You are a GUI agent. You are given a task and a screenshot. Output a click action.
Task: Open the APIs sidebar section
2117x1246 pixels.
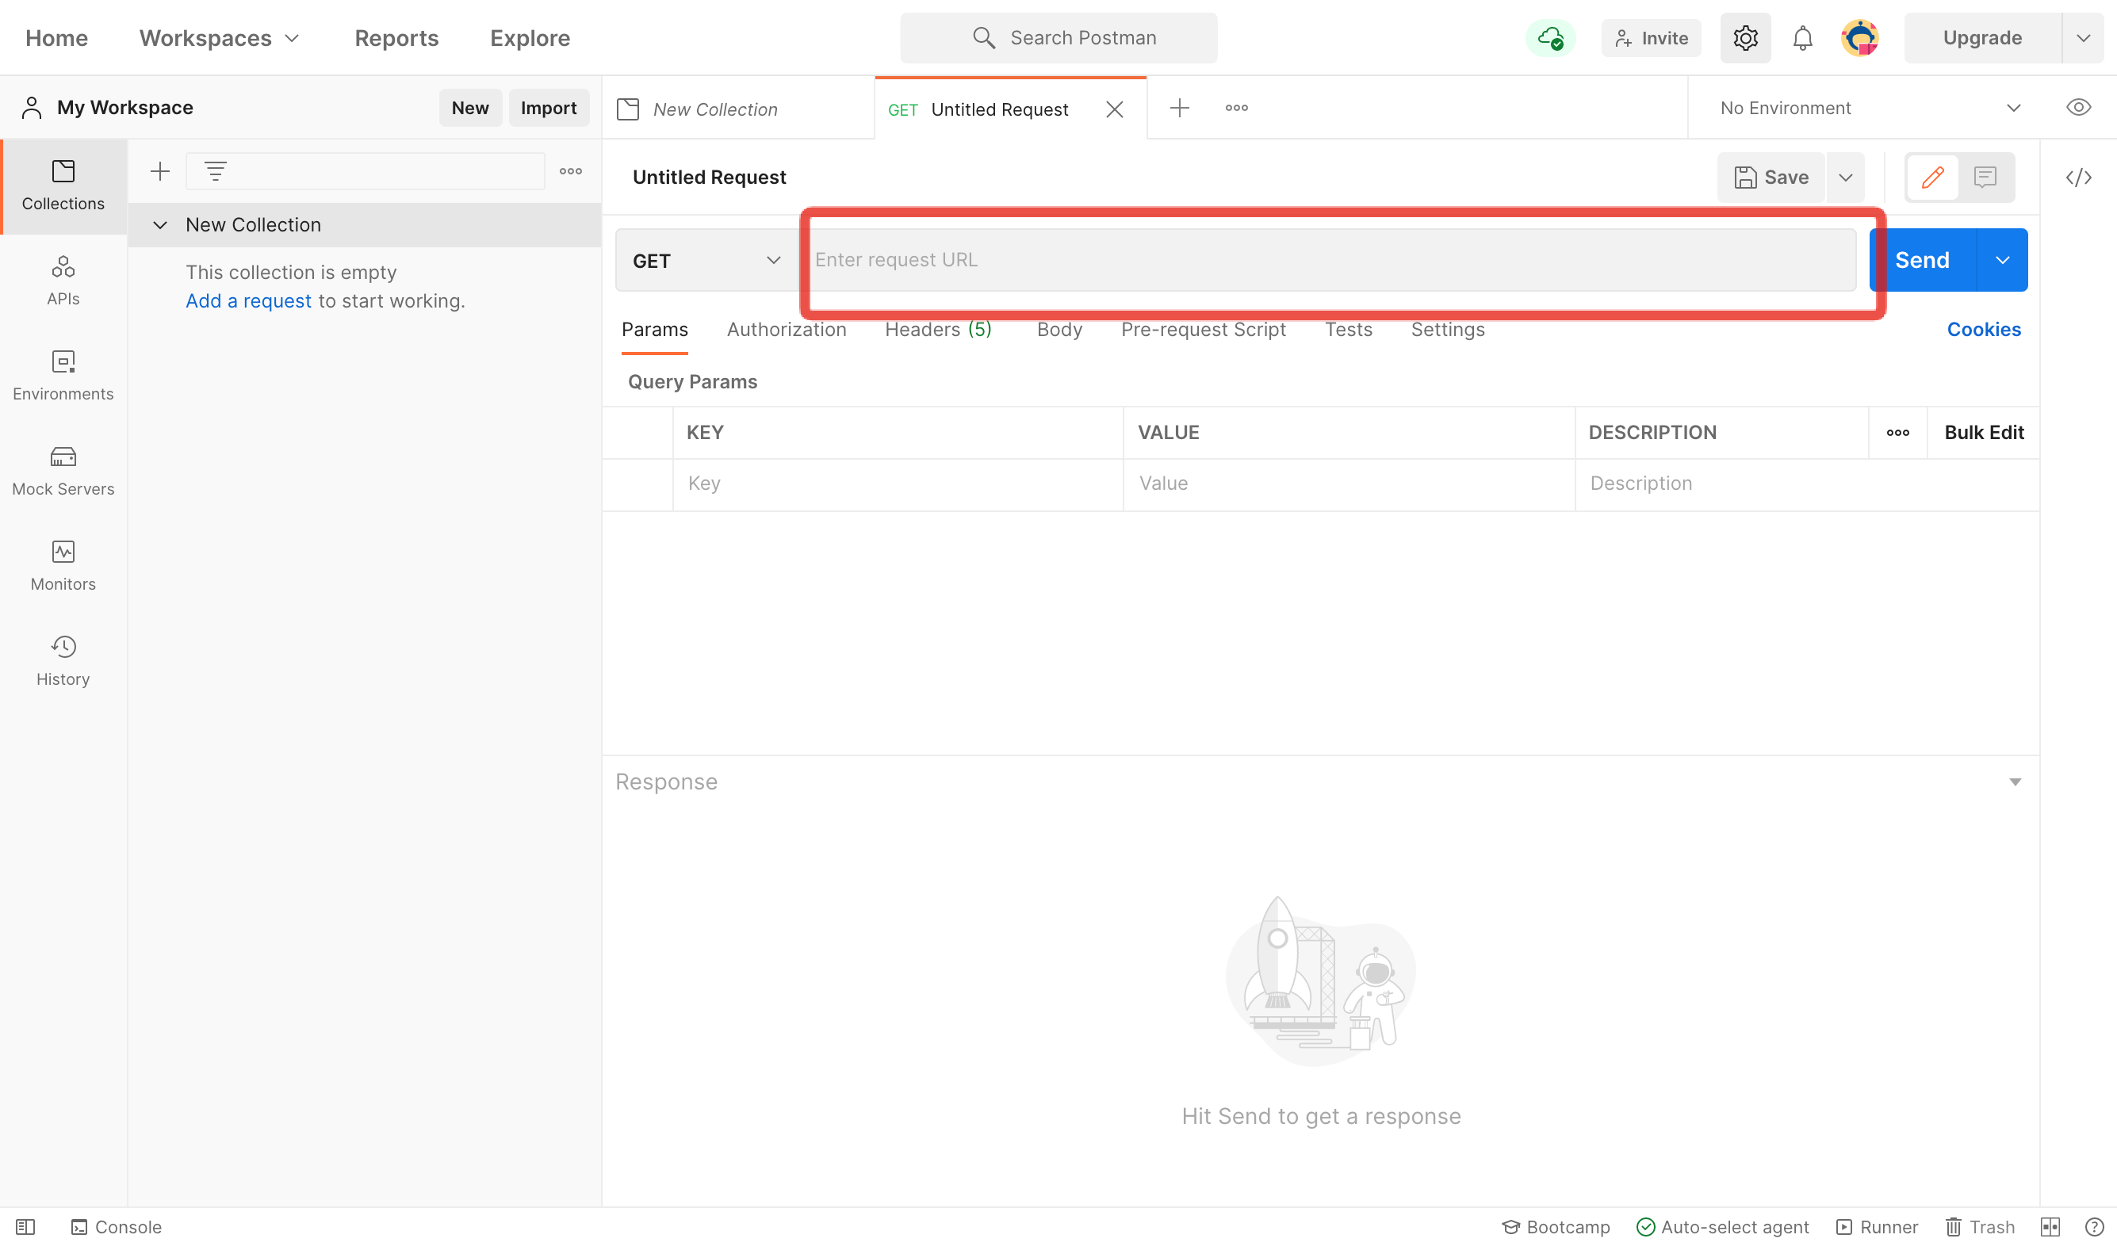coord(63,281)
